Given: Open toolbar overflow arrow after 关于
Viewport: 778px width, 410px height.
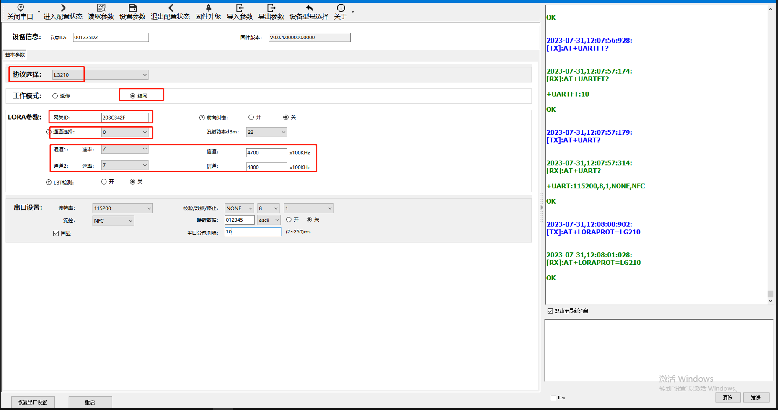Looking at the screenshot, I should pyautogui.click(x=353, y=12).
